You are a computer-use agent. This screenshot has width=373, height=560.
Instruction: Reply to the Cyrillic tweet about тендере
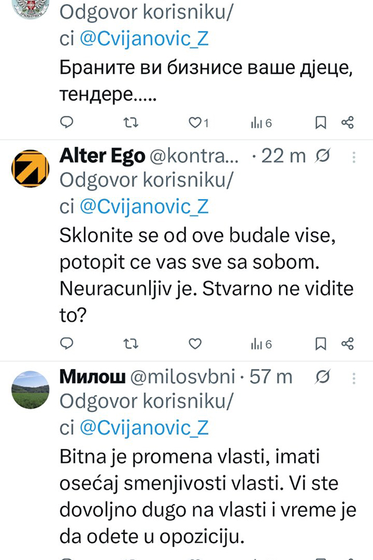(68, 123)
